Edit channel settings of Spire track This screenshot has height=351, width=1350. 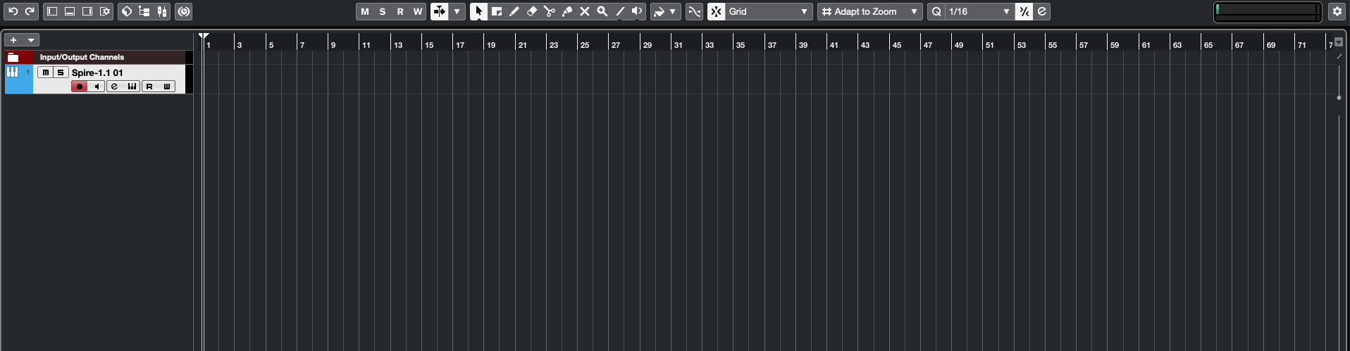[115, 87]
